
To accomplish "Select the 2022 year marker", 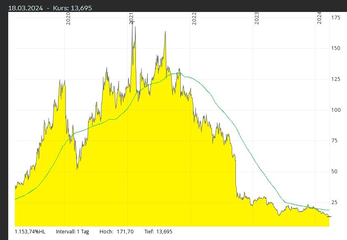I will [194, 19].
